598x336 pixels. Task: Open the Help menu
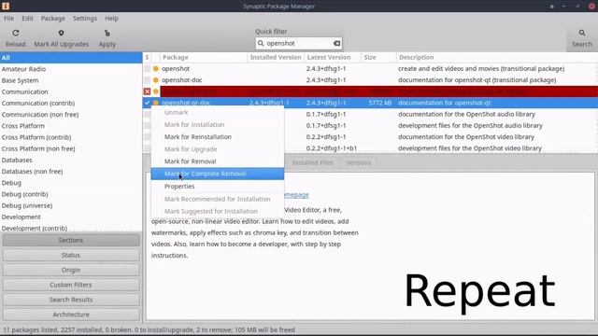[x=112, y=19]
